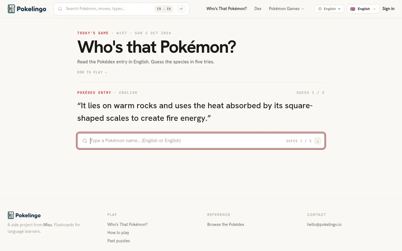Open the footer Who's That Pokémon? link
The height and width of the screenshot is (251, 402).
pyautogui.click(x=128, y=224)
